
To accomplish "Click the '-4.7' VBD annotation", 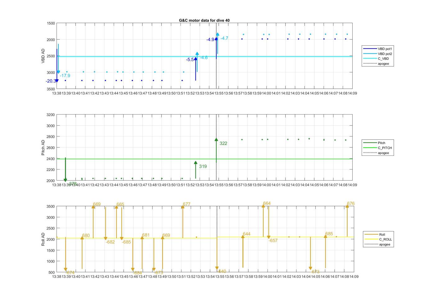I will (224, 38).
